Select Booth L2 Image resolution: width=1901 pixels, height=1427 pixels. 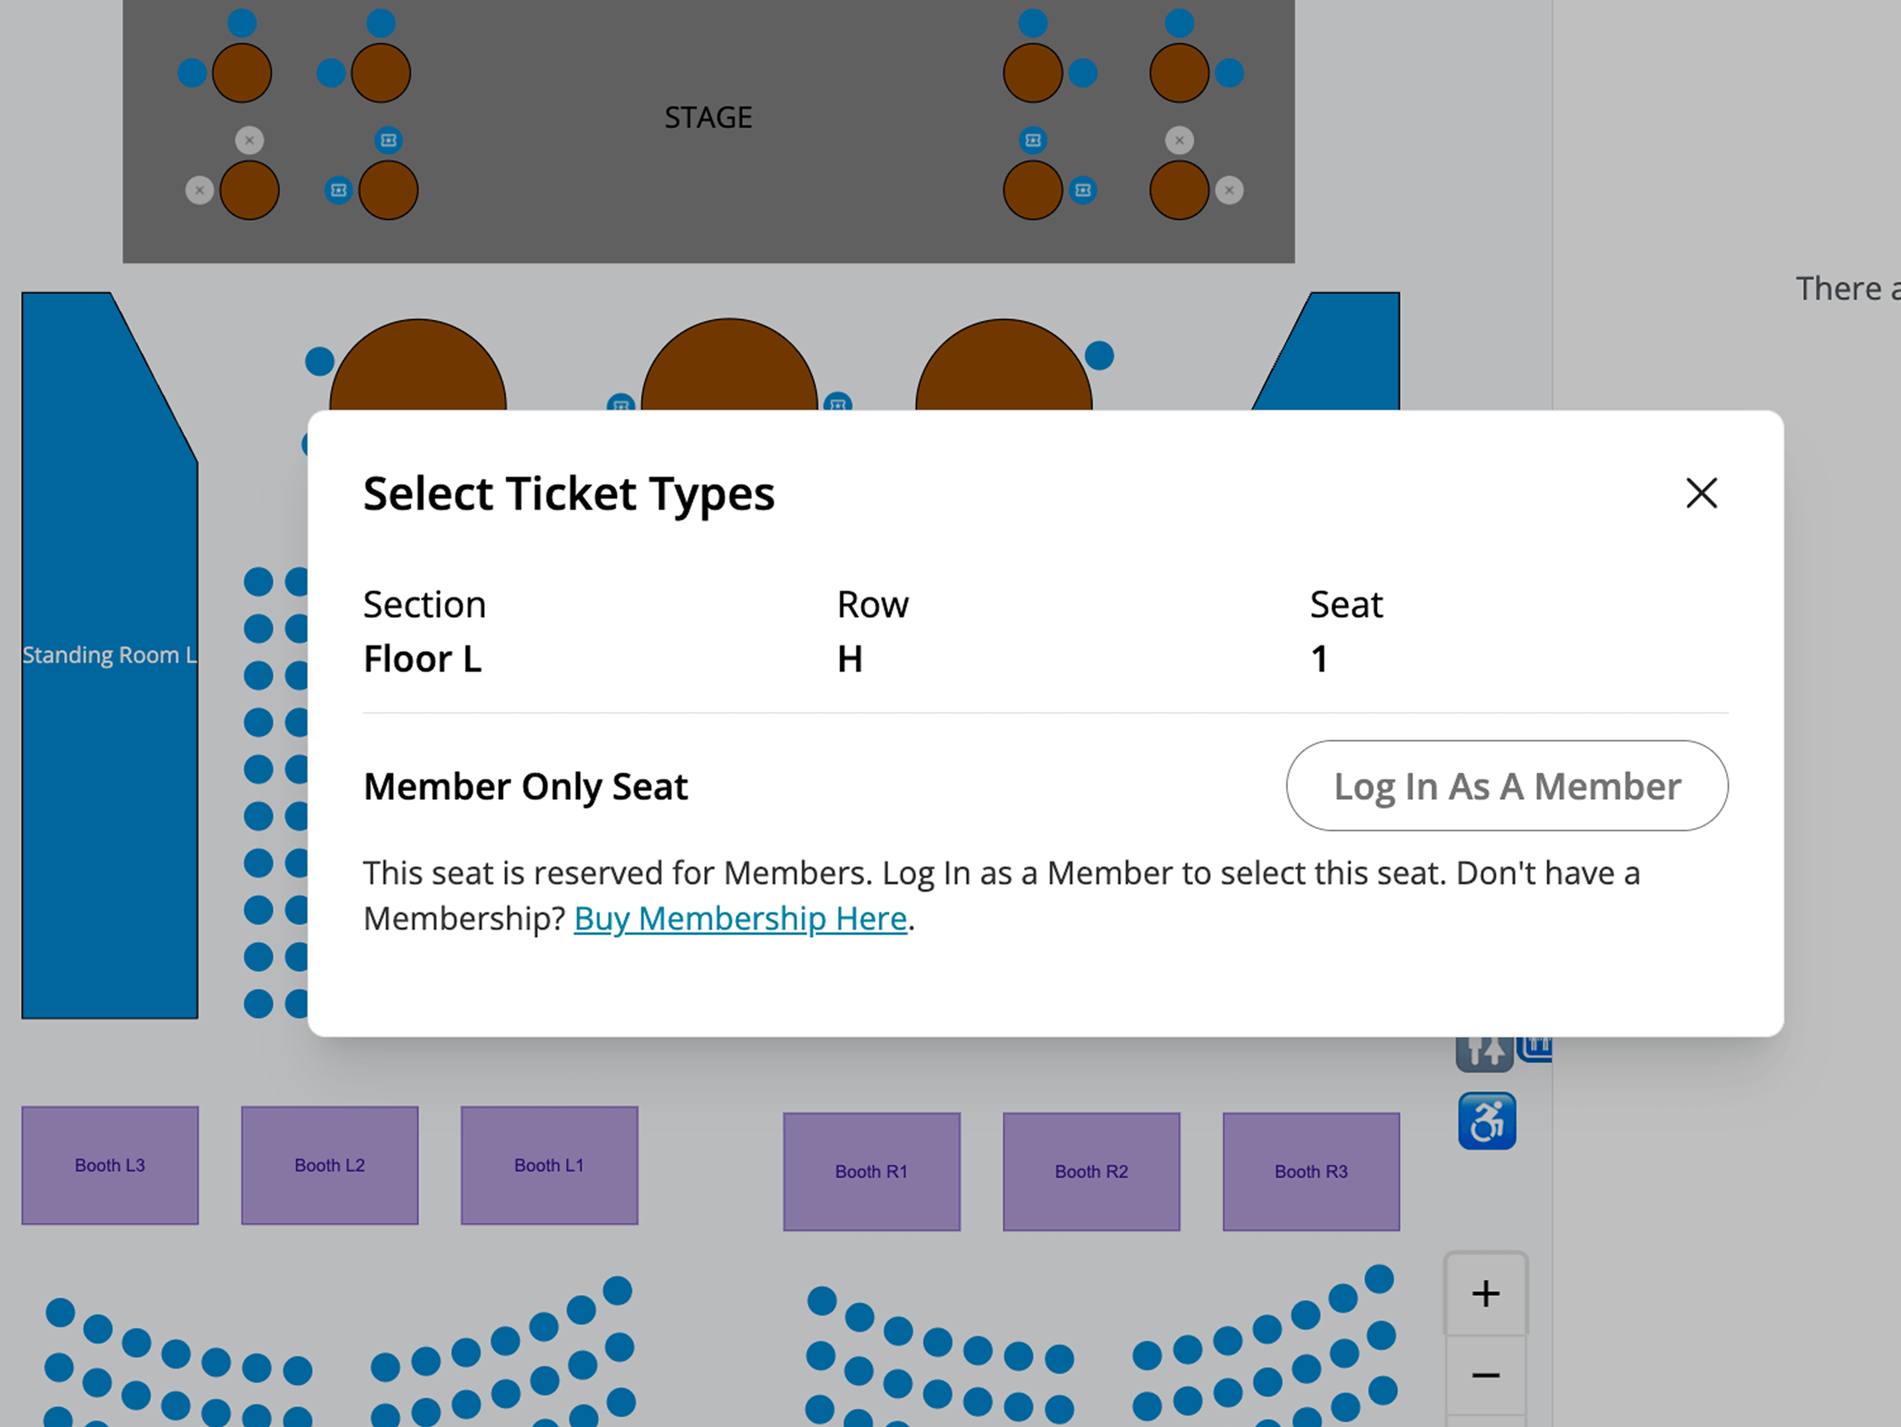pos(330,1164)
